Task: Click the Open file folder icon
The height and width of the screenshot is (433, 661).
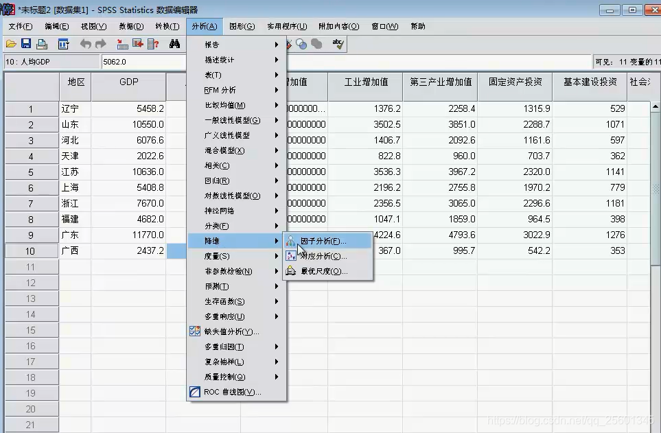Action: (11, 44)
